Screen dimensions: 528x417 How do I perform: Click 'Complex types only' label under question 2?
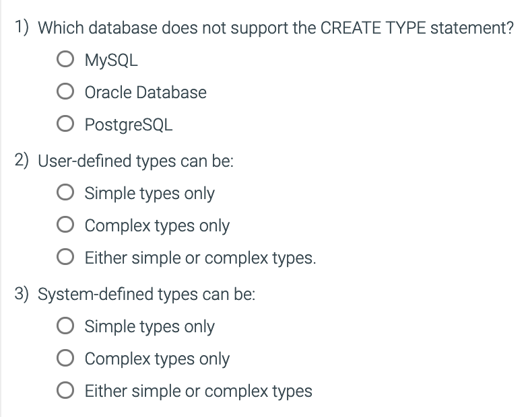click(x=157, y=226)
